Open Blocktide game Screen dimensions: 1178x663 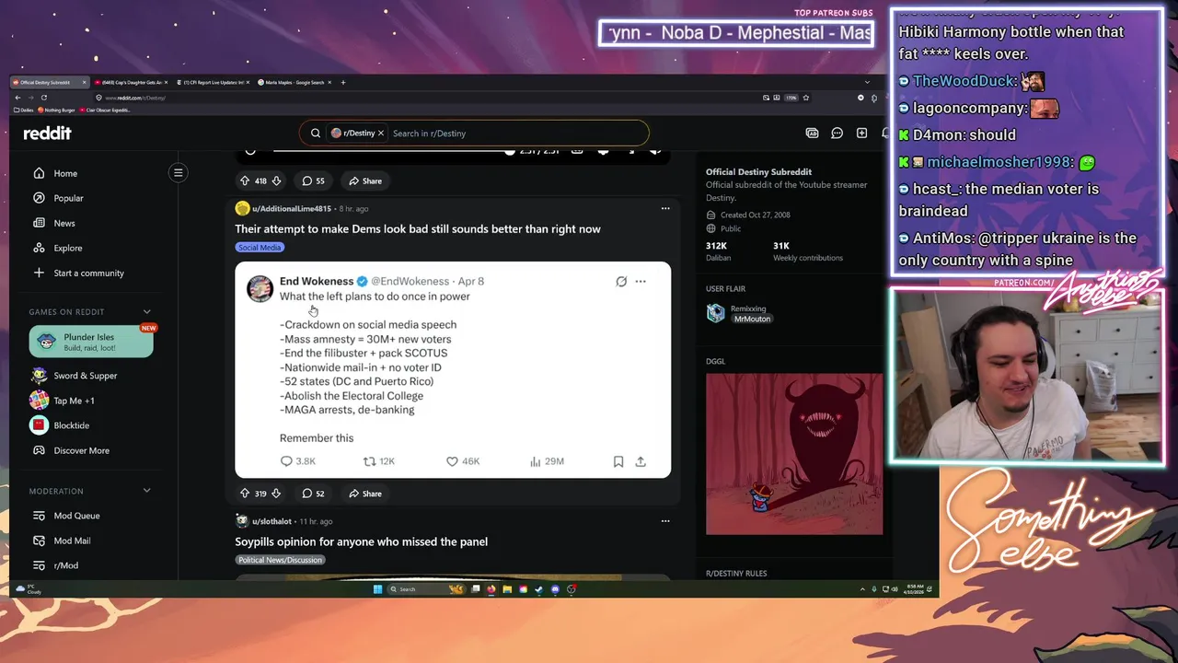(x=71, y=425)
